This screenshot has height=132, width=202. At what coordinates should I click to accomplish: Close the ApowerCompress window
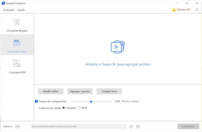click(197, 3)
